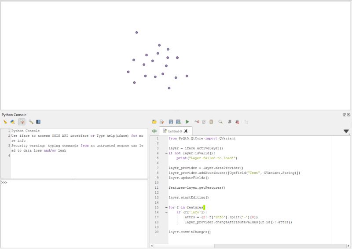352x249 pixels.
Task: Close the Untitled-0 tab with X
Action: point(186,131)
